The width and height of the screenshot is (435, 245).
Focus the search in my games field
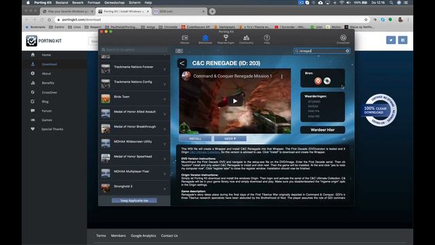tap(135, 50)
